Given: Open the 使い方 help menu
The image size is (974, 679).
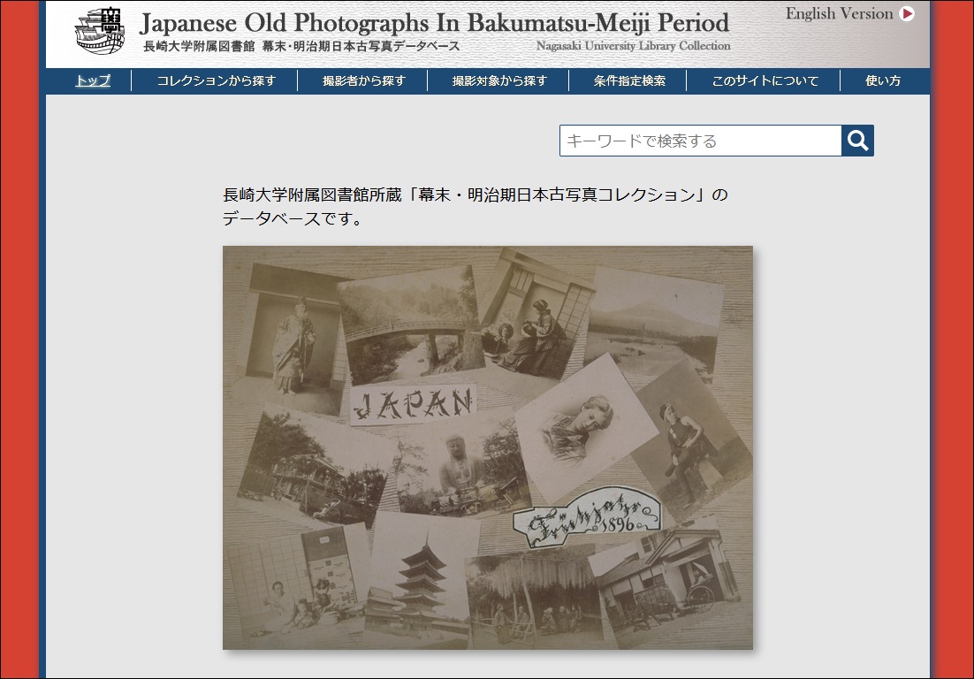Looking at the screenshot, I should pos(883,80).
